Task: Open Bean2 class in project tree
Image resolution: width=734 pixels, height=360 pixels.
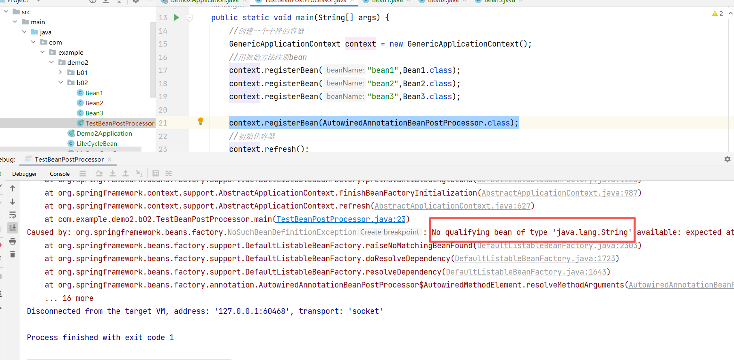Action: 94,103
